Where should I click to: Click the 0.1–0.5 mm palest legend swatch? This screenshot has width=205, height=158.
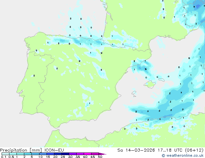coord(5,154)
